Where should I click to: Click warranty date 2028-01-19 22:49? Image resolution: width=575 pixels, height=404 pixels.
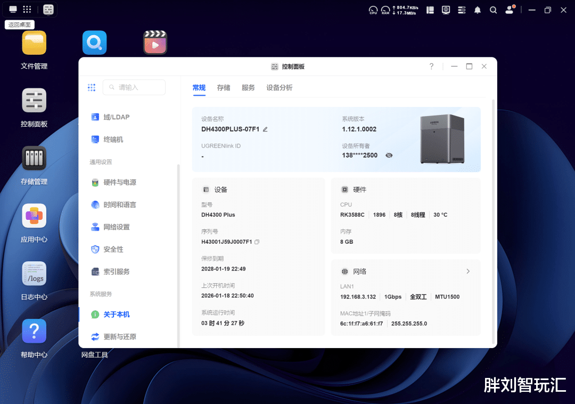click(223, 269)
